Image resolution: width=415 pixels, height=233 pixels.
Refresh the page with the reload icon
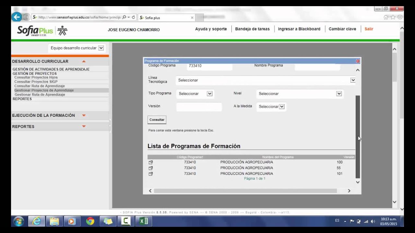(x=134, y=17)
